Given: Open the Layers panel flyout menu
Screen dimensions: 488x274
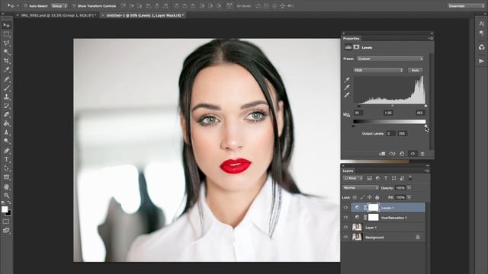Looking at the screenshot, I should click(427, 170).
